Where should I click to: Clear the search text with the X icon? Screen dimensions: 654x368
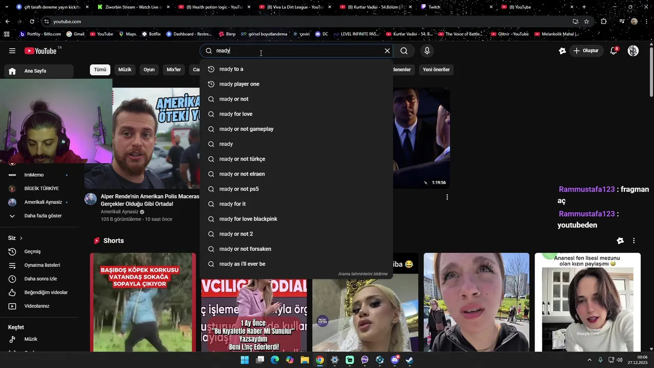tap(387, 51)
